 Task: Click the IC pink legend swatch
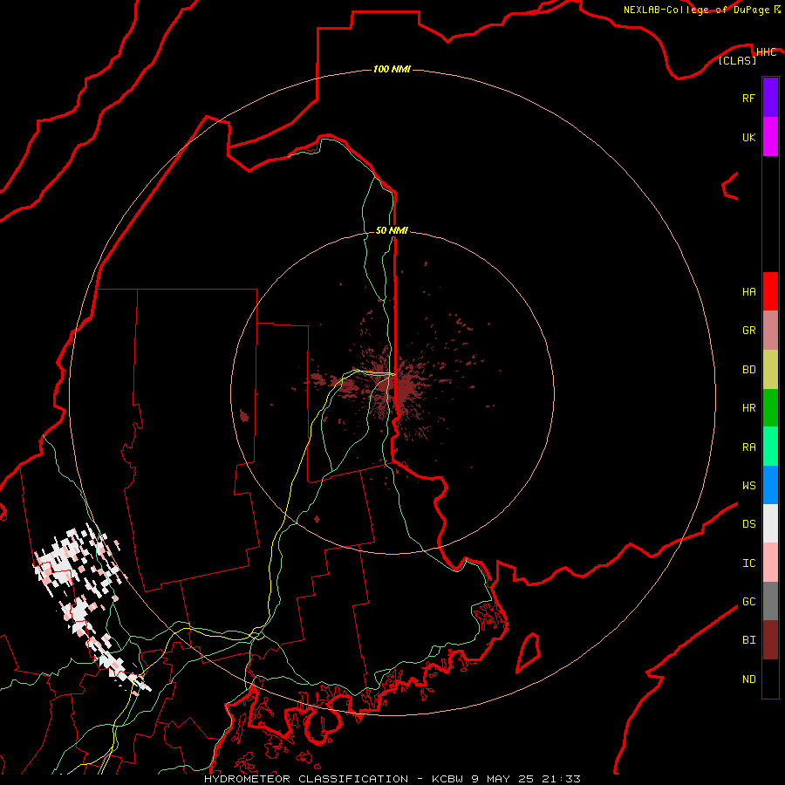770,563
